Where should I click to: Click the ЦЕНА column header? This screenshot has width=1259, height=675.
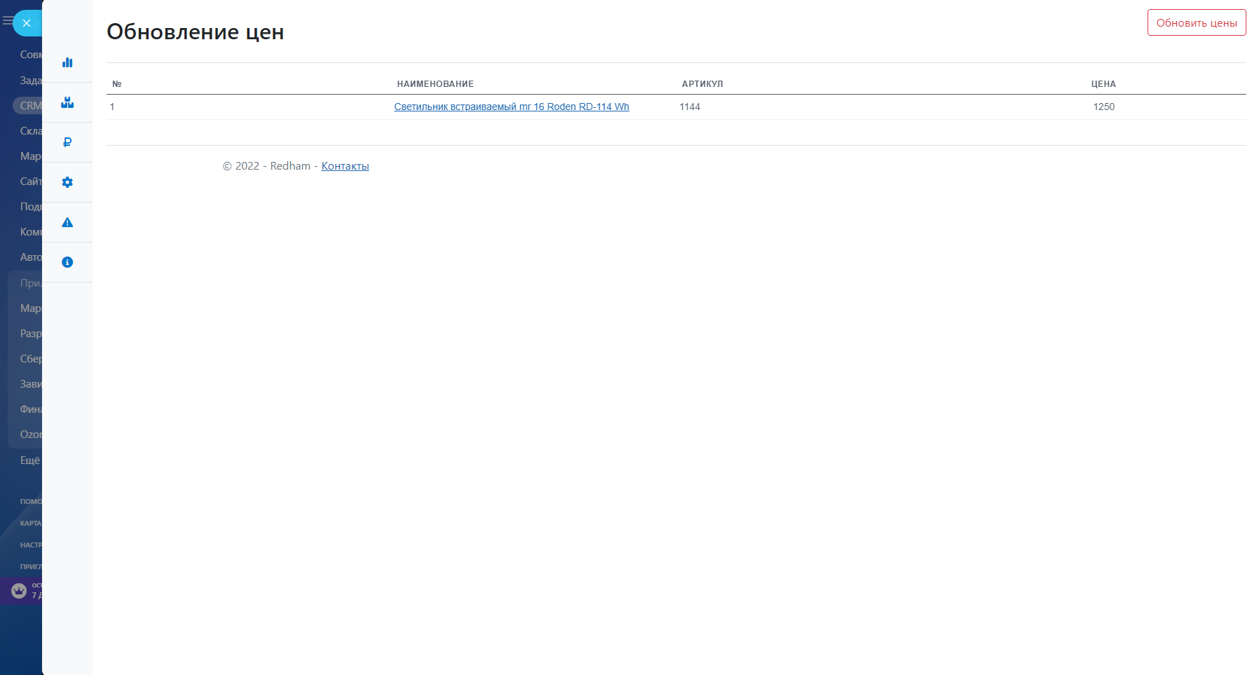(1103, 84)
